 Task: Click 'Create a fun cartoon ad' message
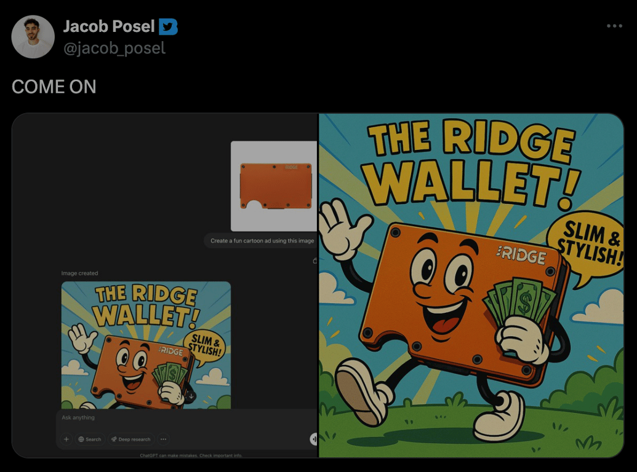(262, 241)
